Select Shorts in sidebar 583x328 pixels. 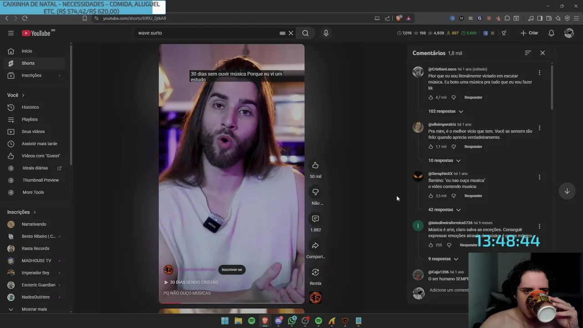(x=35, y=63)
